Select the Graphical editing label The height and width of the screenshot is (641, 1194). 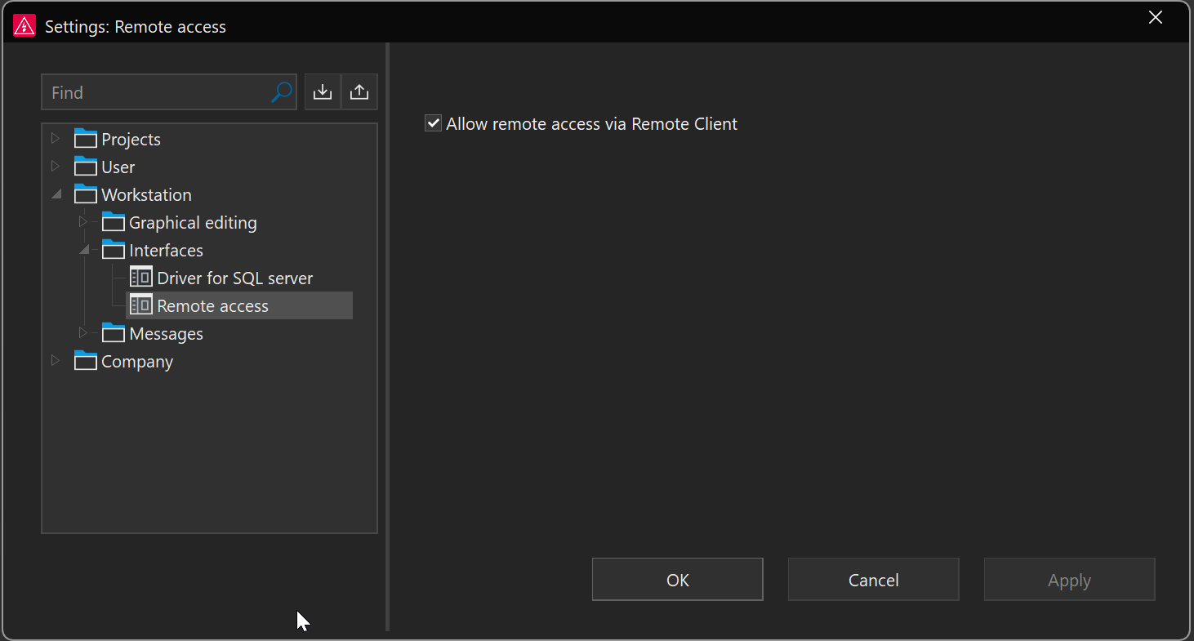tap(193, 223)
